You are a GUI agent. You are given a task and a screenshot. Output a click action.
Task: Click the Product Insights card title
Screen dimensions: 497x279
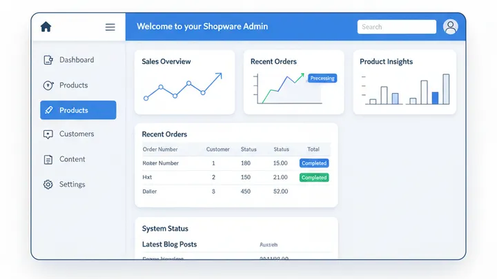(386, 62)
